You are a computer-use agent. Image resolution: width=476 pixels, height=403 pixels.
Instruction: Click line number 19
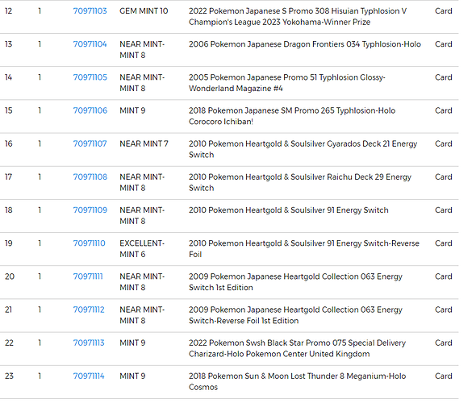pos(9,243)
